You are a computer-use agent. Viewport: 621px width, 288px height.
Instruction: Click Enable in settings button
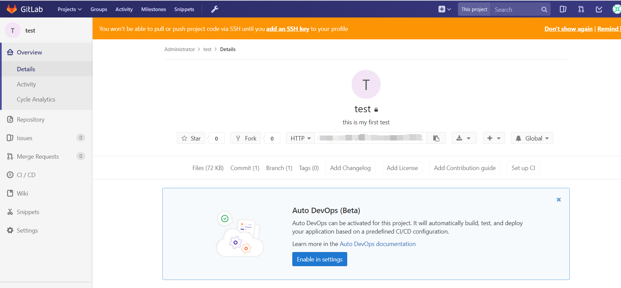pos(320,259)
